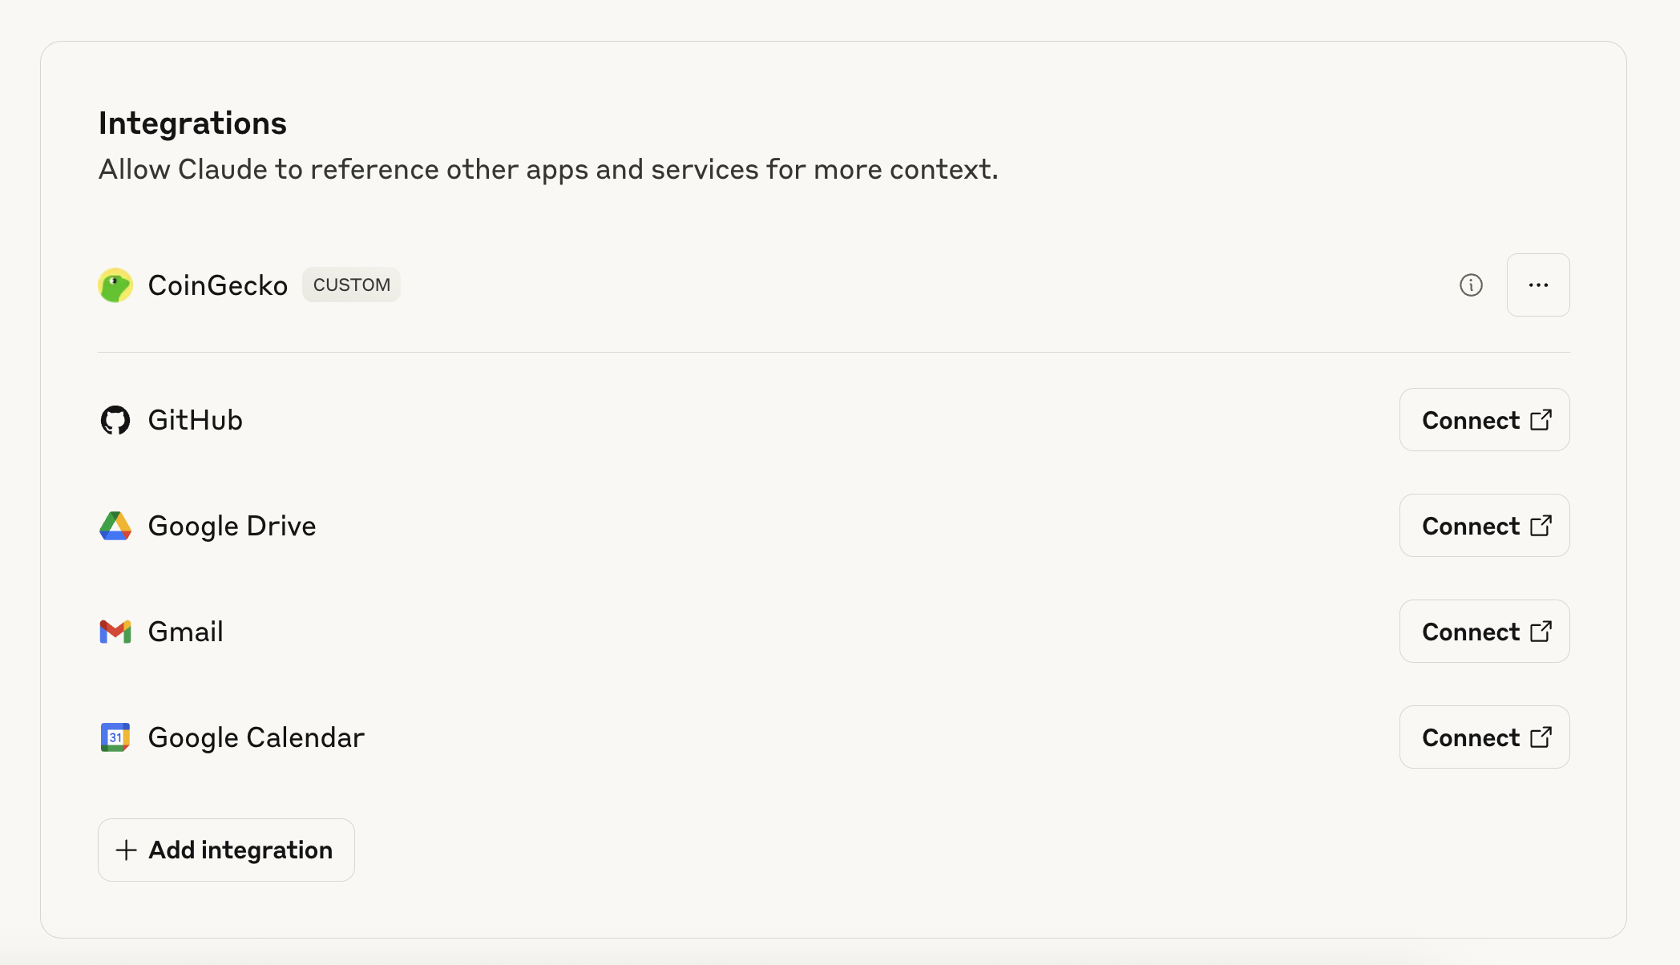Image resolution: width=1680 pixels, height=965 pixels.
Task: Click the Google Drive label text
Action: [x=232, y=526]
